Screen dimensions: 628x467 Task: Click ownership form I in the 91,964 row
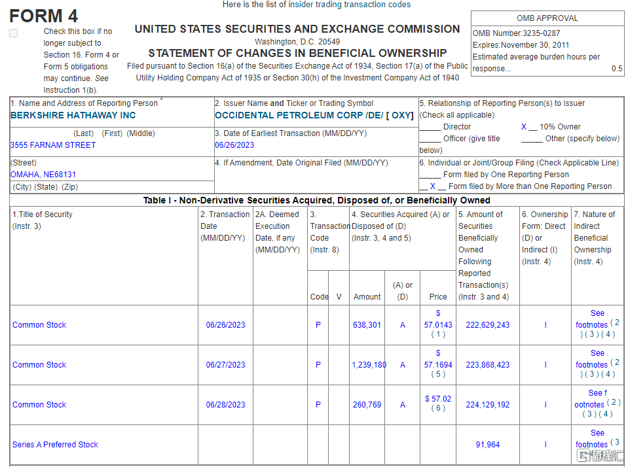point(545,445)
